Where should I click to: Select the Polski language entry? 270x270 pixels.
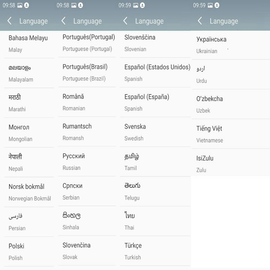(x=17, y=251)
